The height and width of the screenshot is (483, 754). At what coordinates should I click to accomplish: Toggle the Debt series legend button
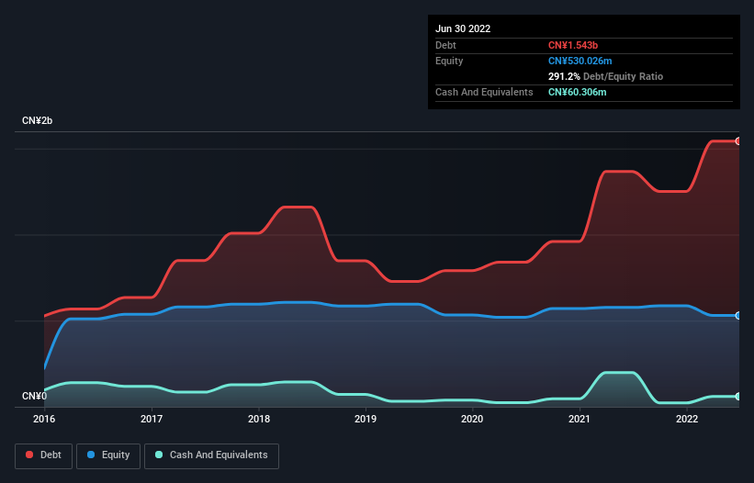[x=44, y=455]
